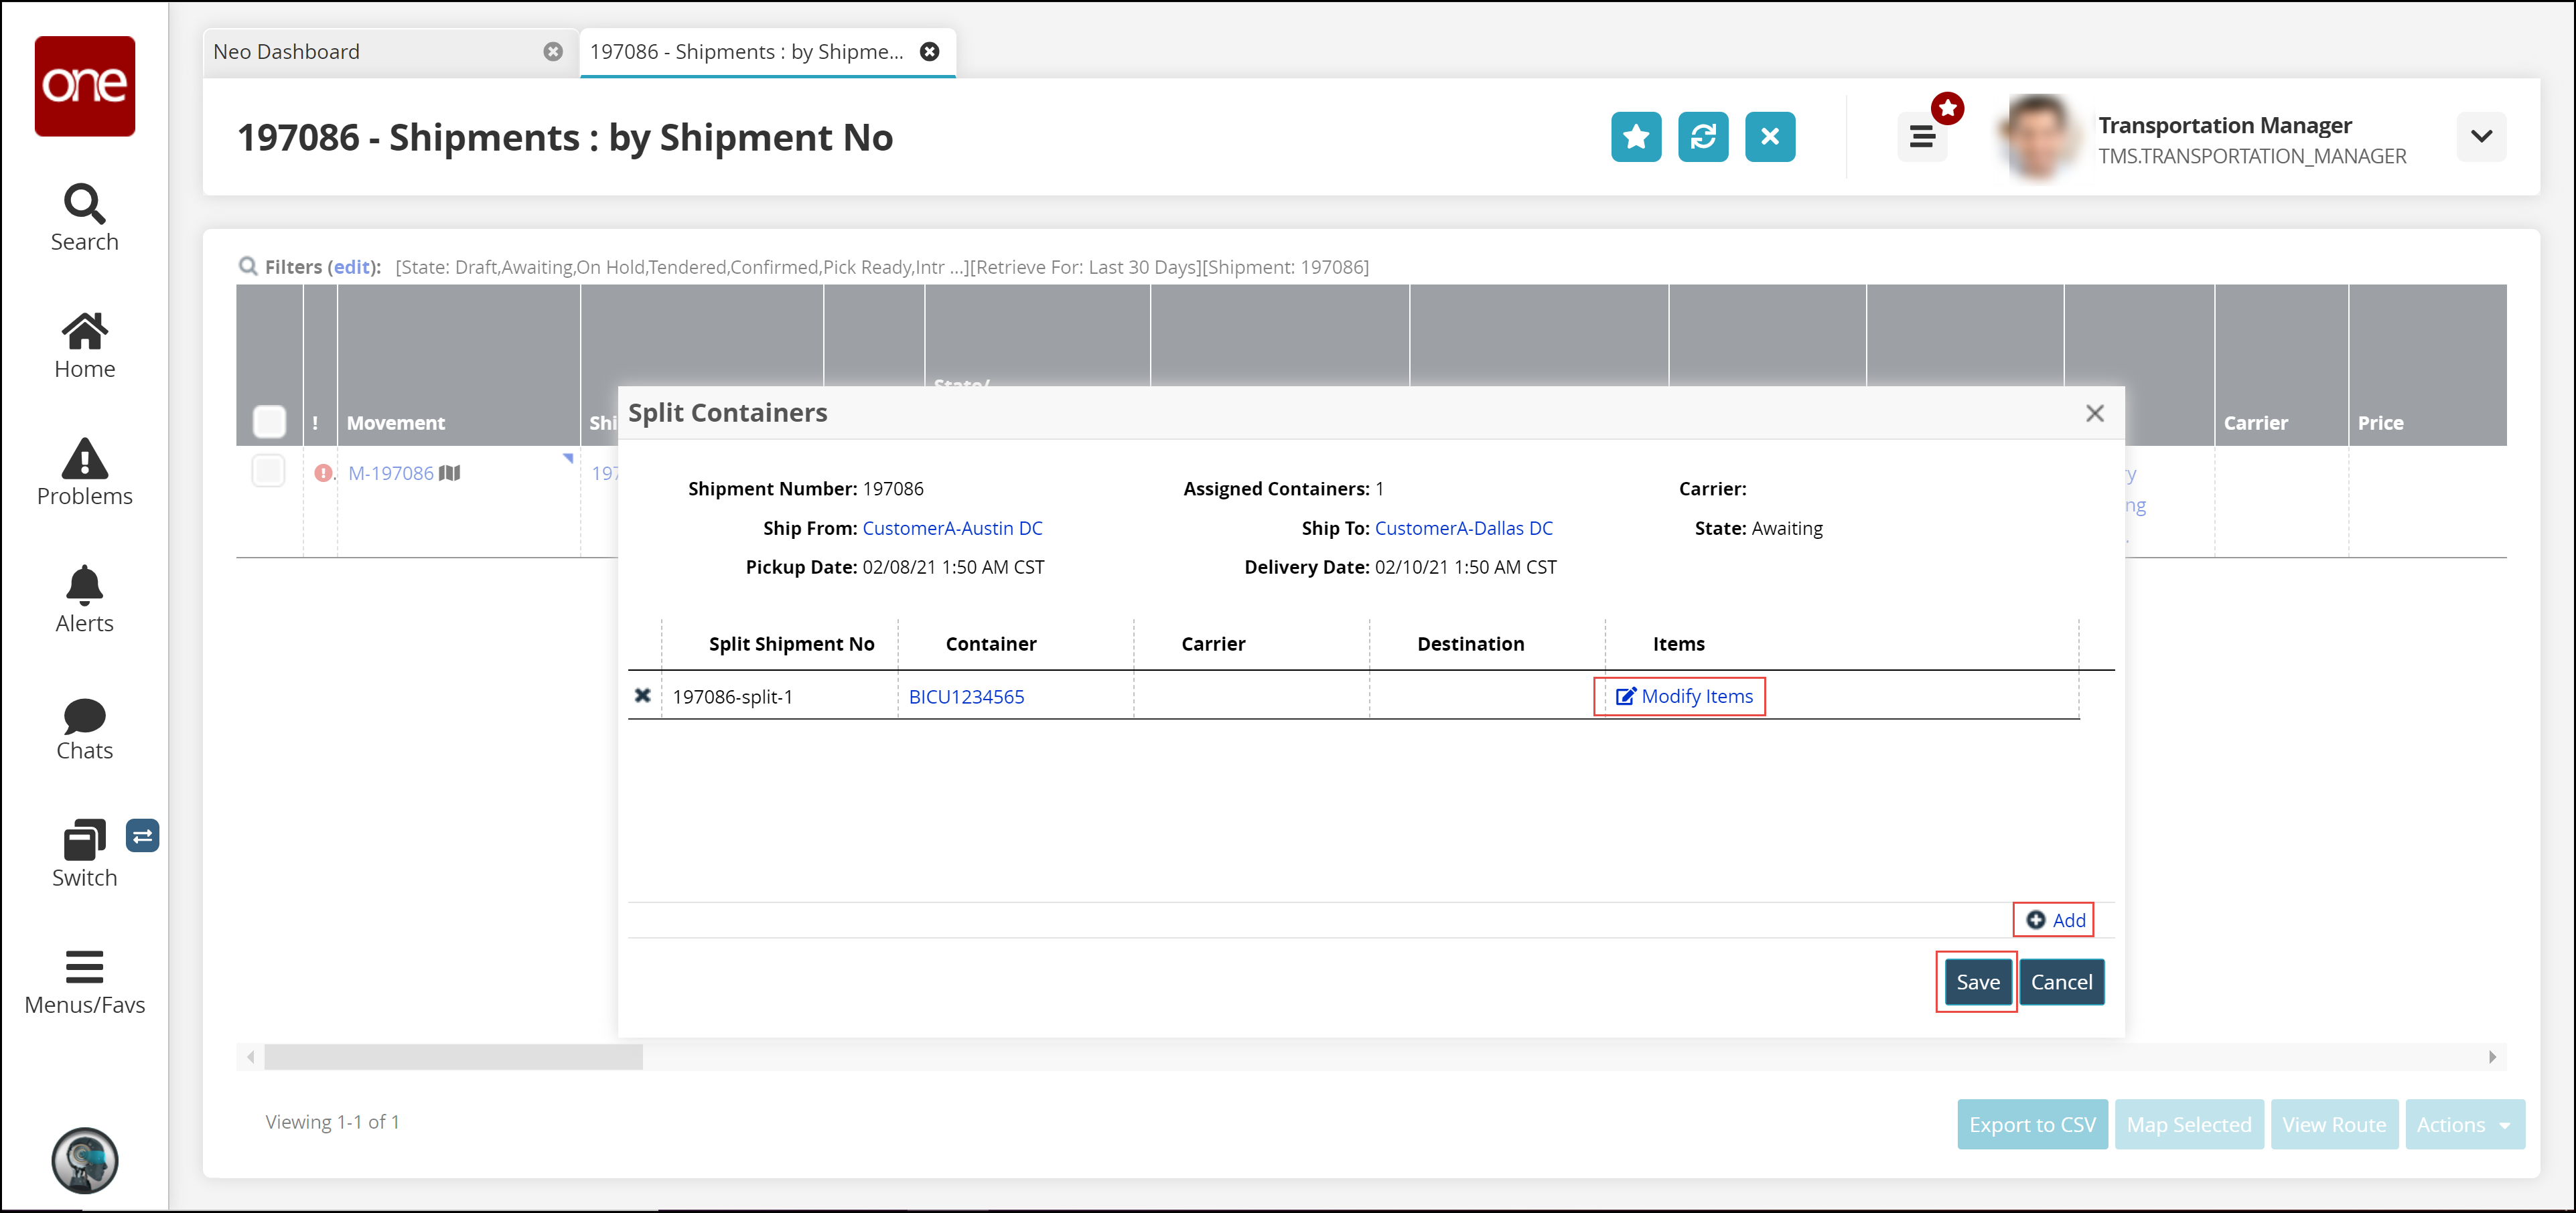Click the Modify Items button in split row
The width and height of the screenshot is (2576, 1213).
1683,696
